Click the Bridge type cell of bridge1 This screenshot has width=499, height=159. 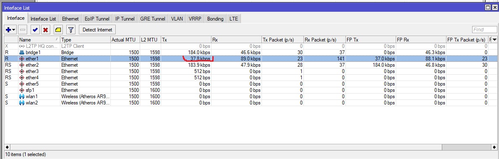pos(68,52)
